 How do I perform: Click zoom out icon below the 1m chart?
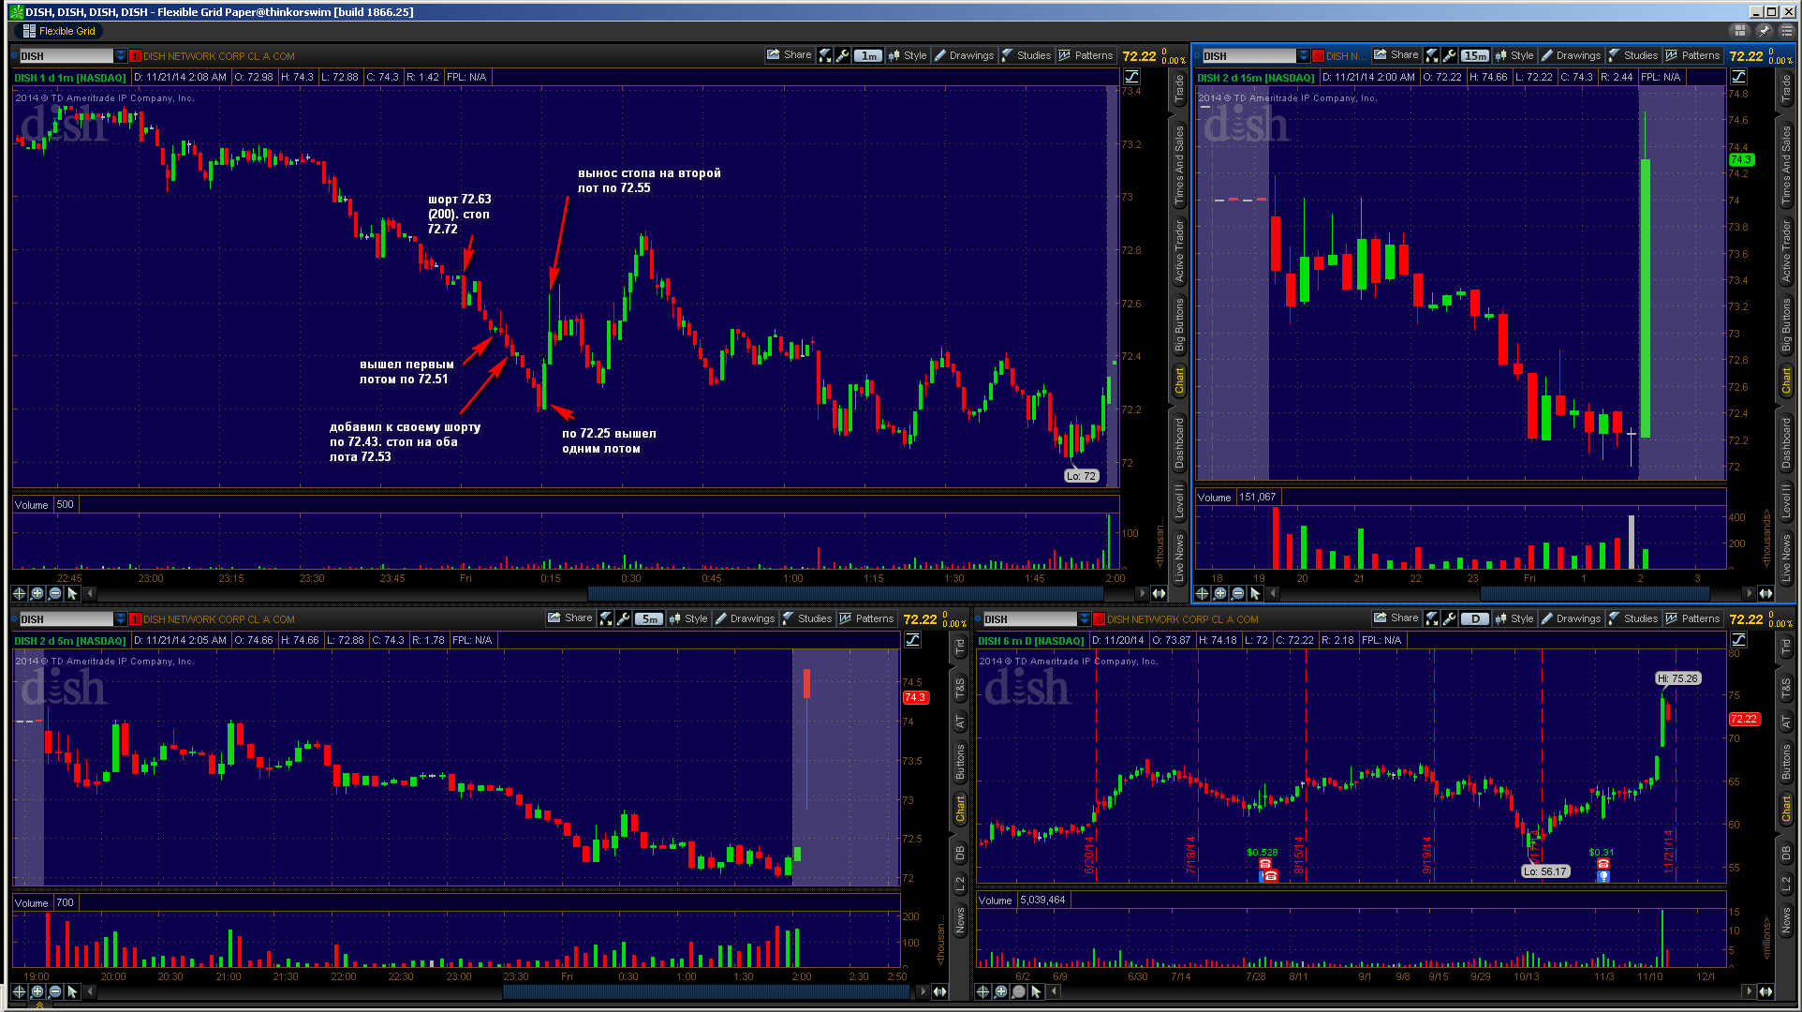pos(54,593)
